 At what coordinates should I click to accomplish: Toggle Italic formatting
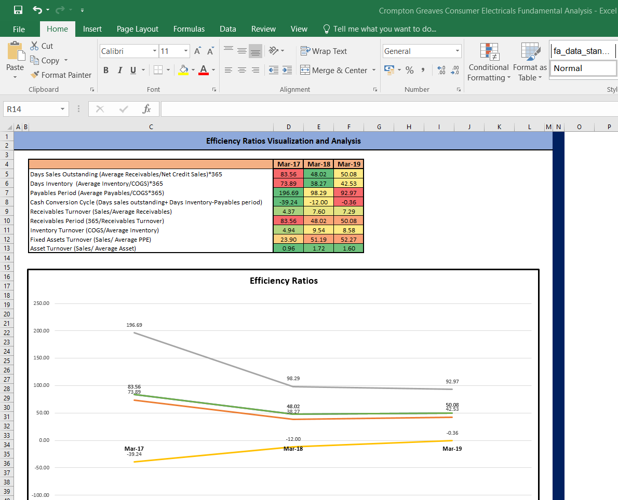pyautogui.click(x=120, y=70)
